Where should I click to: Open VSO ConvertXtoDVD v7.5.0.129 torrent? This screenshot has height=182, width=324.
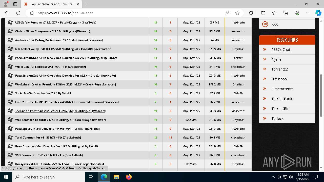click(49, 155)
